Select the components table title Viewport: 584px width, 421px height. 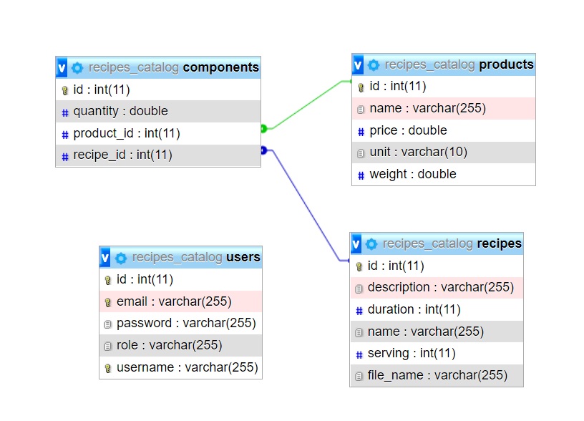220,67
